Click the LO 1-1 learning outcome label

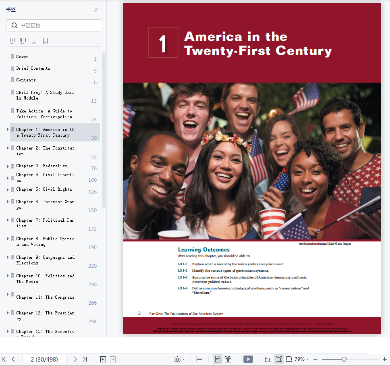click(x=183, y=264)
